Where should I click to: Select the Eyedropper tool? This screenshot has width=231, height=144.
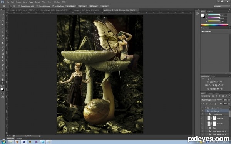point(3,32)
